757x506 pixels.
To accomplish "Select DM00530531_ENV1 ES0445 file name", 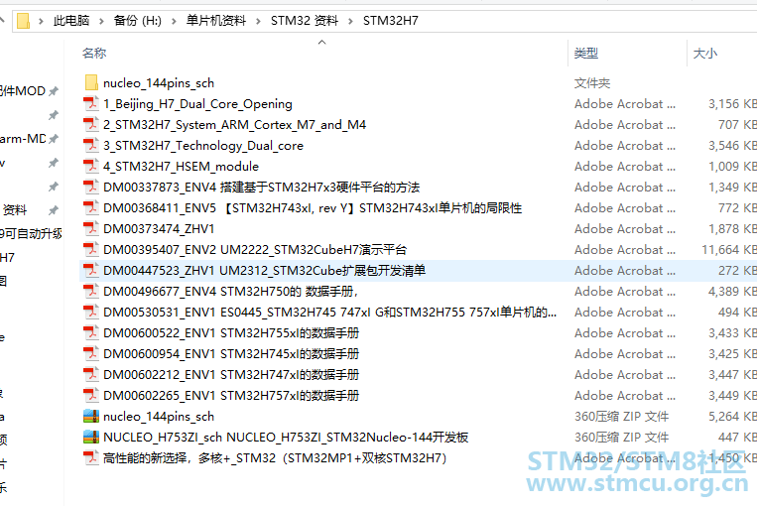I will click(x=329, y=312).
